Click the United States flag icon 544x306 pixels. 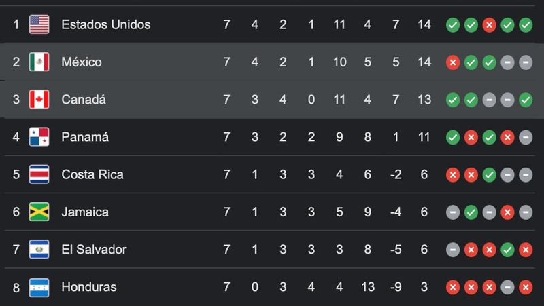(39, 25)
